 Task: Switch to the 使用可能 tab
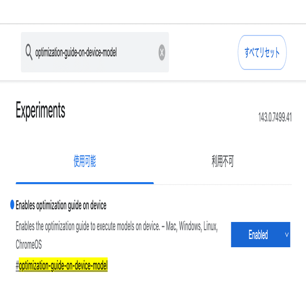pyautogui.click(x=85, y=161)
